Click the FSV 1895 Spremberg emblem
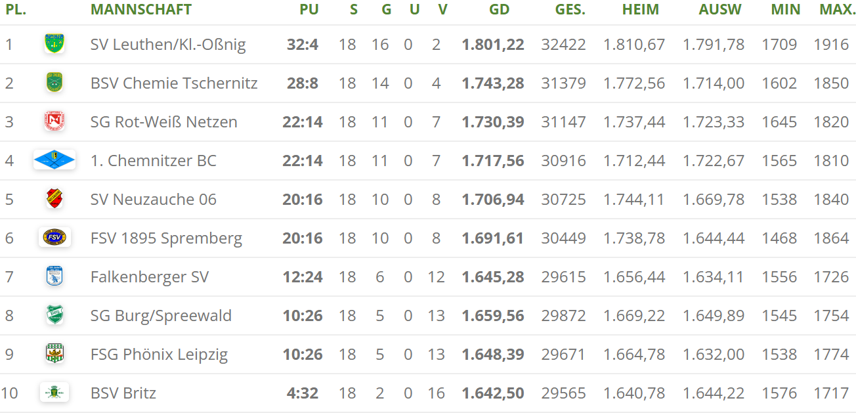Image resolution: width=856 pixels, height=413 pixels. (x=54, y=238)
